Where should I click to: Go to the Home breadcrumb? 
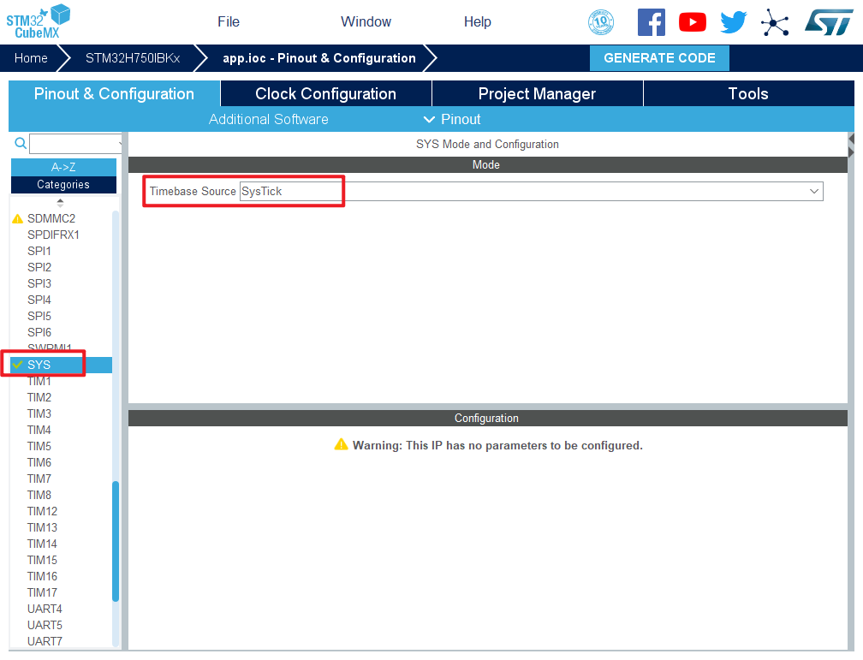(31, 58)
